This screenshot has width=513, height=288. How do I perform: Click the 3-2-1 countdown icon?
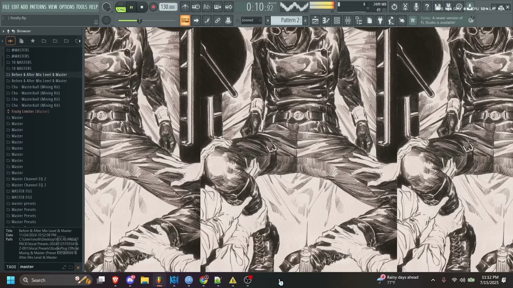point(206,7)
